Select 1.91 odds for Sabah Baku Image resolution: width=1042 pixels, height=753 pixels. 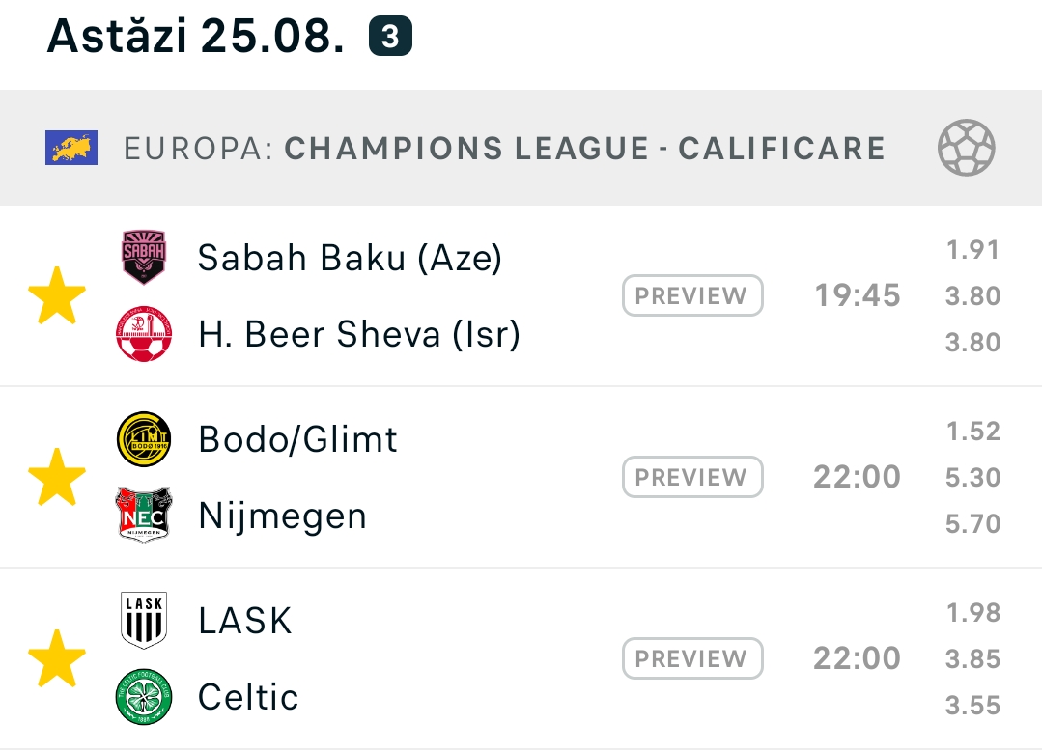pyautogui.click(x=972, y=250)
